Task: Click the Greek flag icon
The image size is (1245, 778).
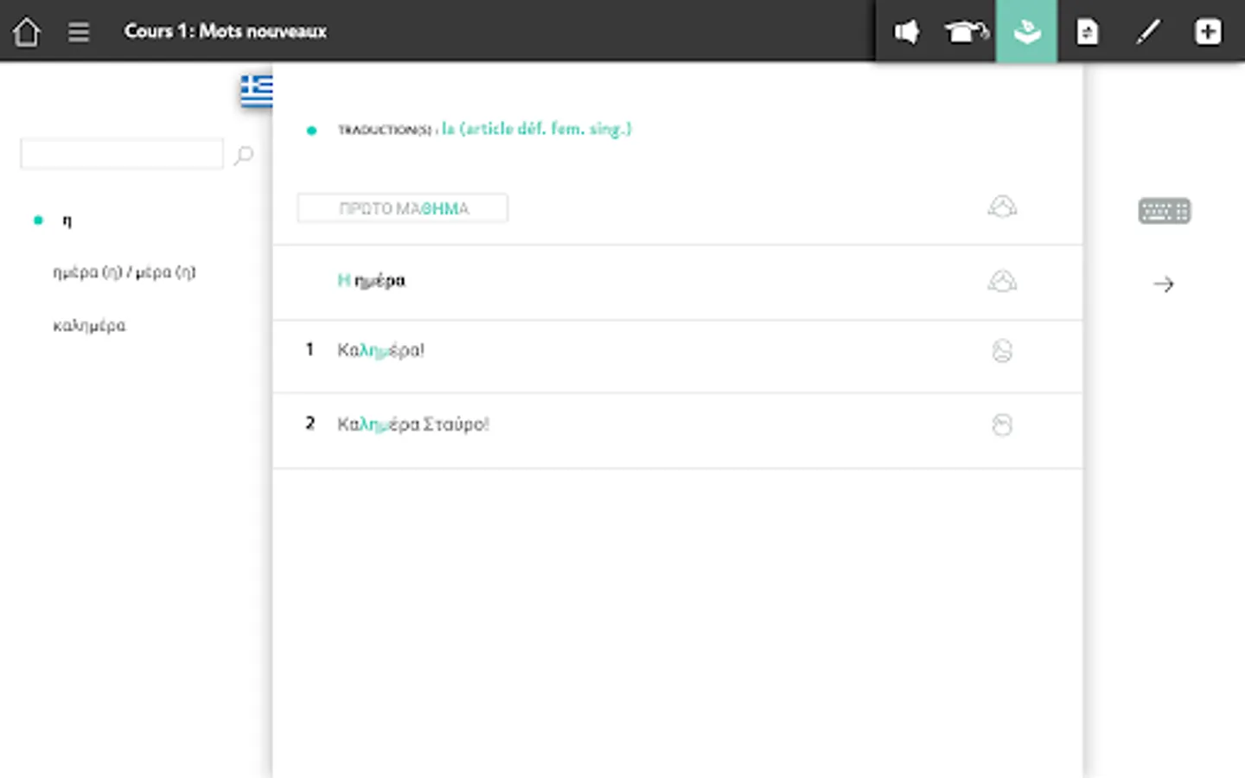Action: (257, 91)
